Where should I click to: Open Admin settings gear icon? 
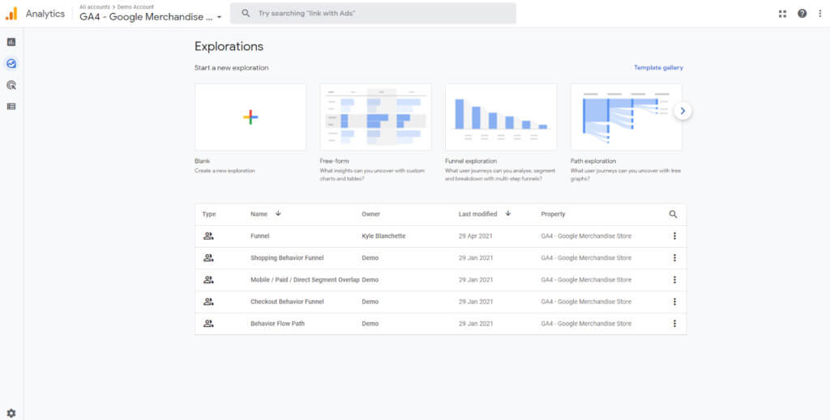click(x=11, y=413)
